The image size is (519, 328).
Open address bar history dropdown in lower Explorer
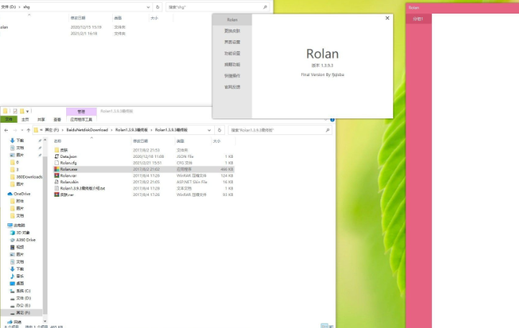click(209, 131)
